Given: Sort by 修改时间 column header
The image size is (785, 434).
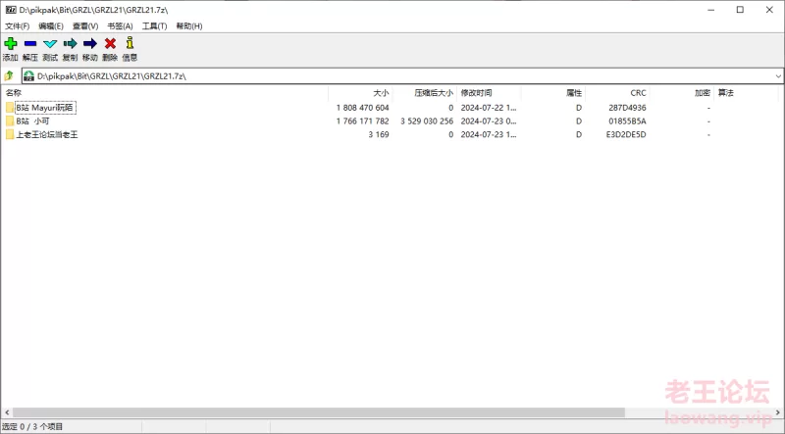Looking at the screenshot, I should (x=489, y=93).
